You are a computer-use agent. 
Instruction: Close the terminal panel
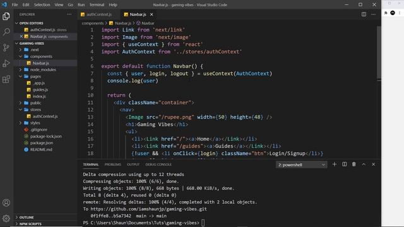pyautogui.click(x=373, y=164)
